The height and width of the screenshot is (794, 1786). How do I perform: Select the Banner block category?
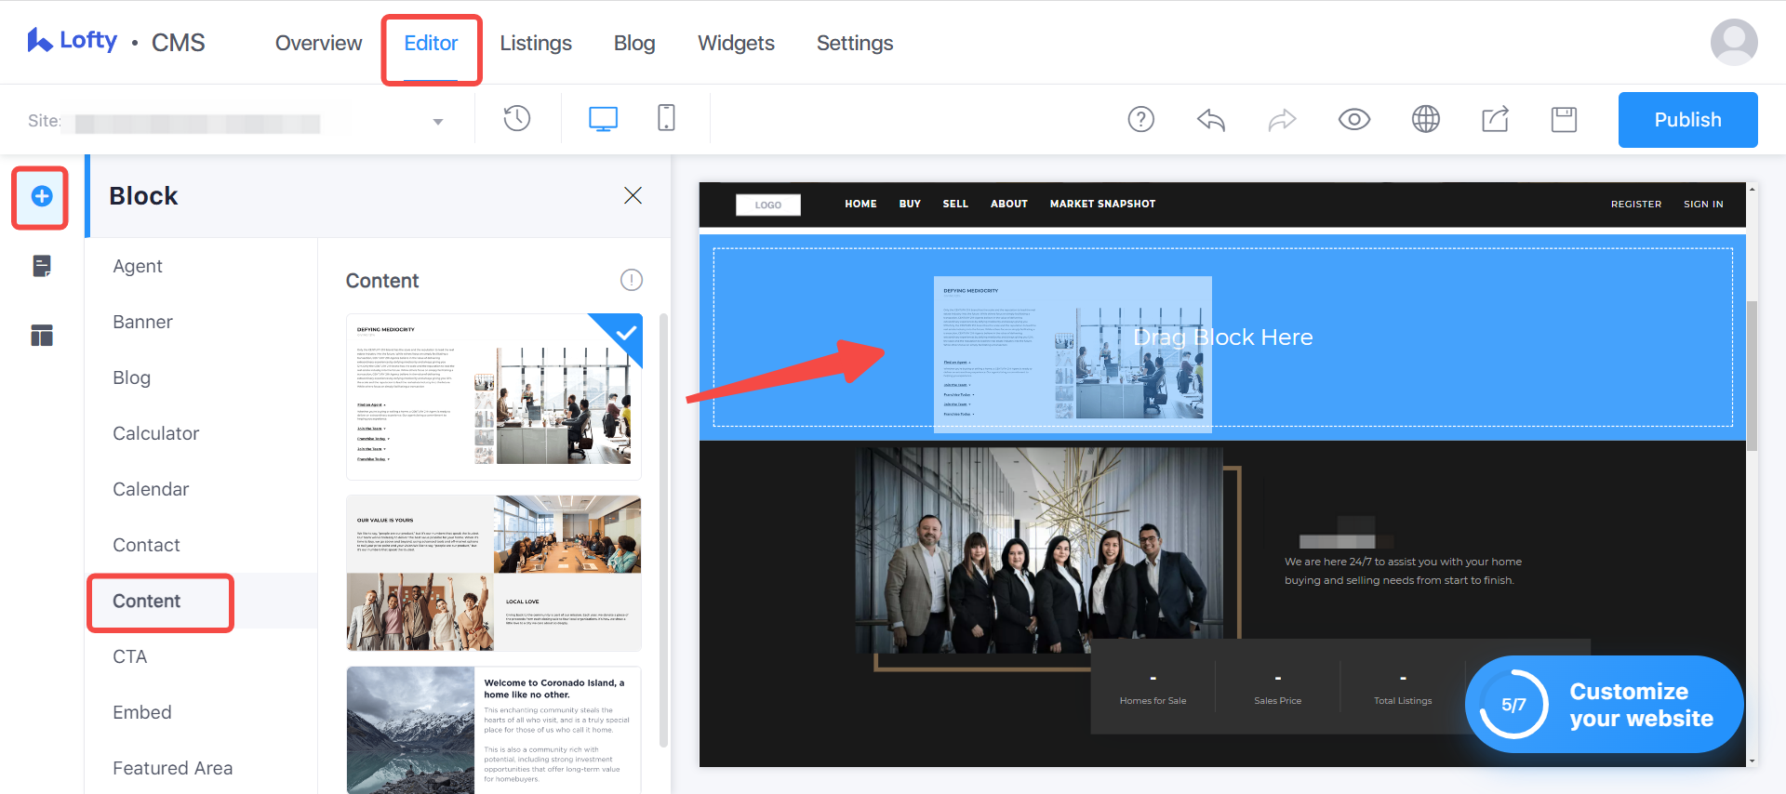142,322
